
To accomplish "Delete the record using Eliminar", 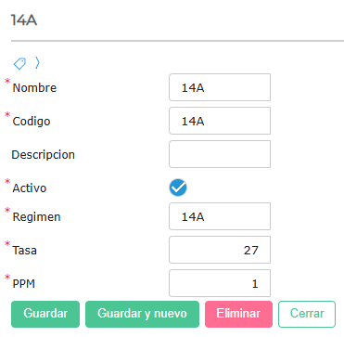I will (238, 314).
